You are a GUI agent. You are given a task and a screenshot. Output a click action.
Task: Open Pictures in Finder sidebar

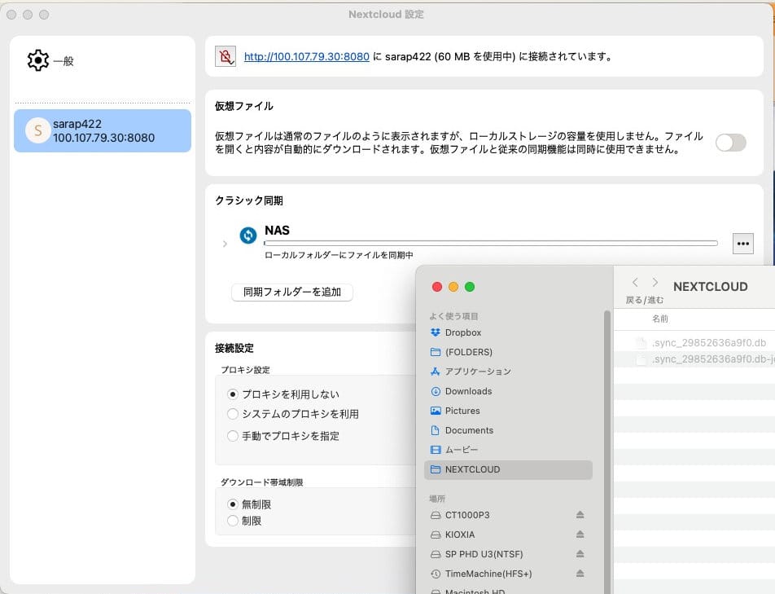(508, 411)
